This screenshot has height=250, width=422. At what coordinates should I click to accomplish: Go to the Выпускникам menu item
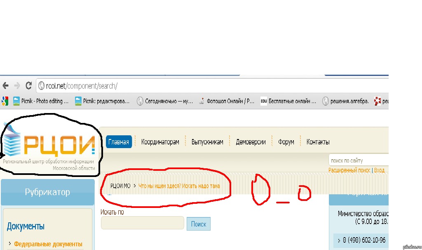[x=207, y=142]
